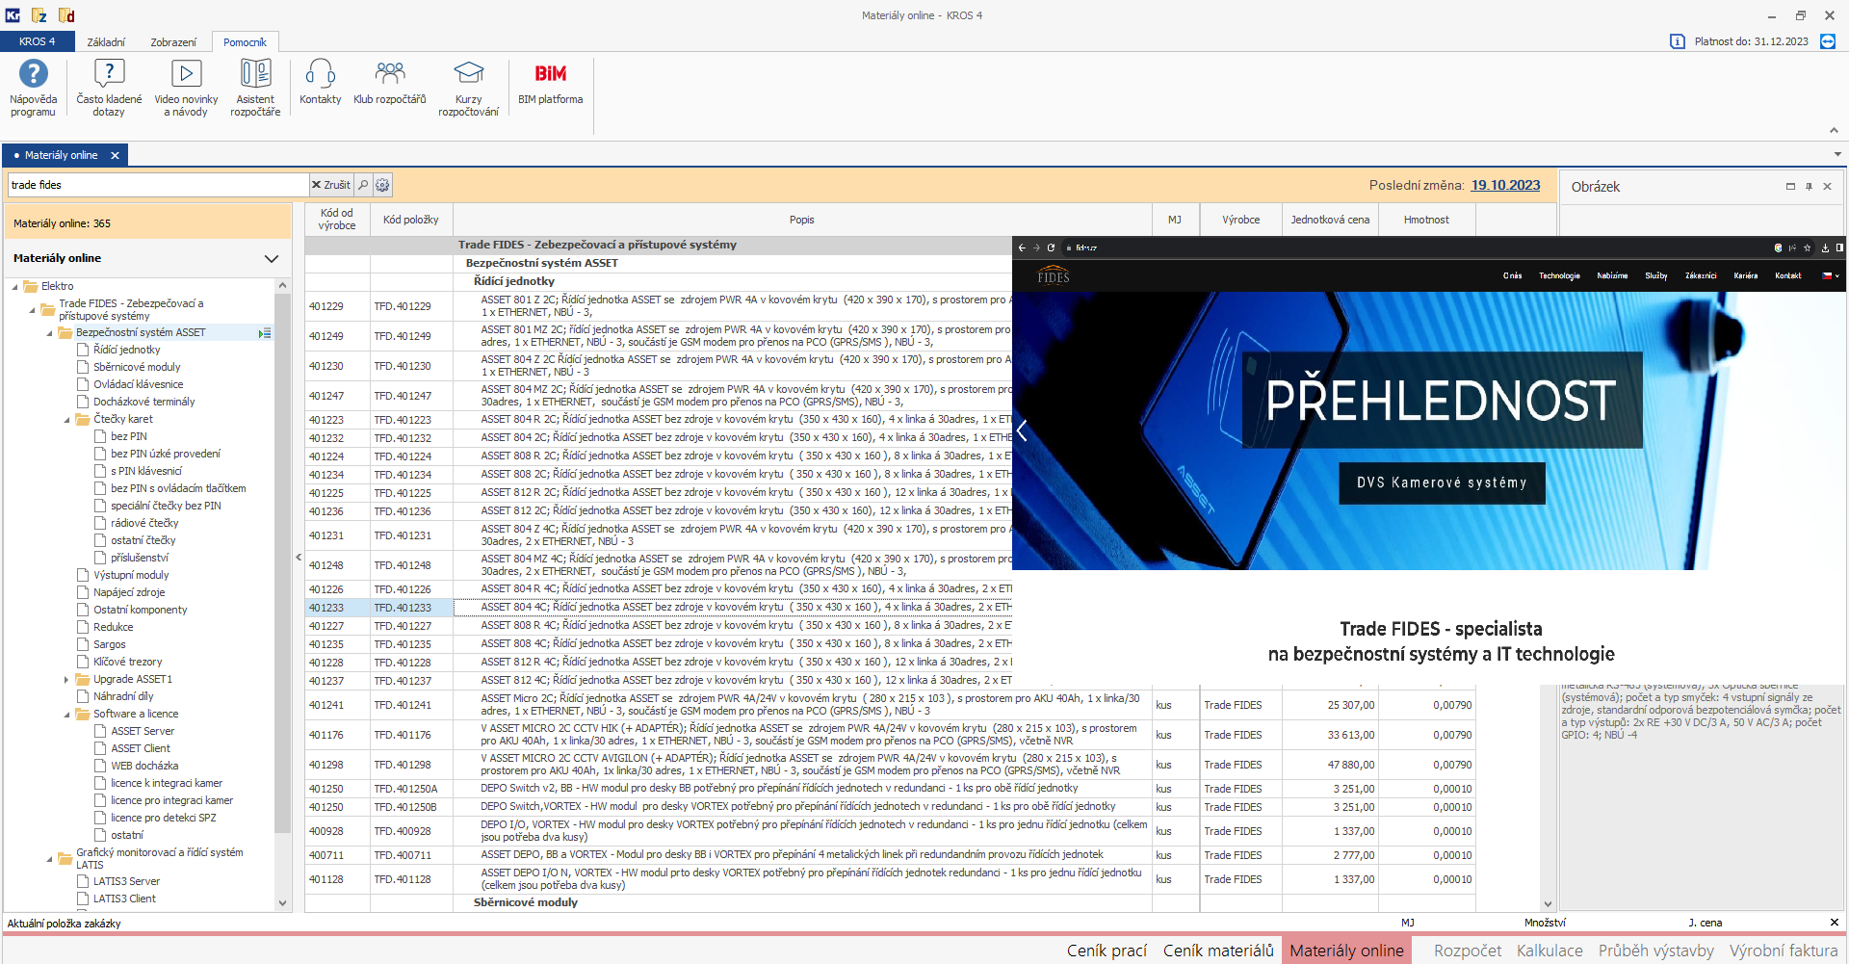Open the document tabs list dropdown arrow
The height and width of the screenshot is (964, 1849).
(1837, 154)
